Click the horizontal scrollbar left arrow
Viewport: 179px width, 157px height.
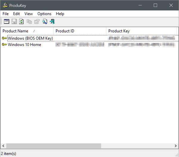pos(3,146)
